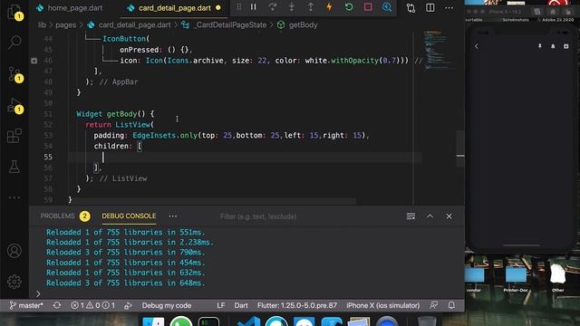Open Dart DevTools inspector icon
Image resolution: width=580 pixels, height=326 pixels.
click(387, 7)
